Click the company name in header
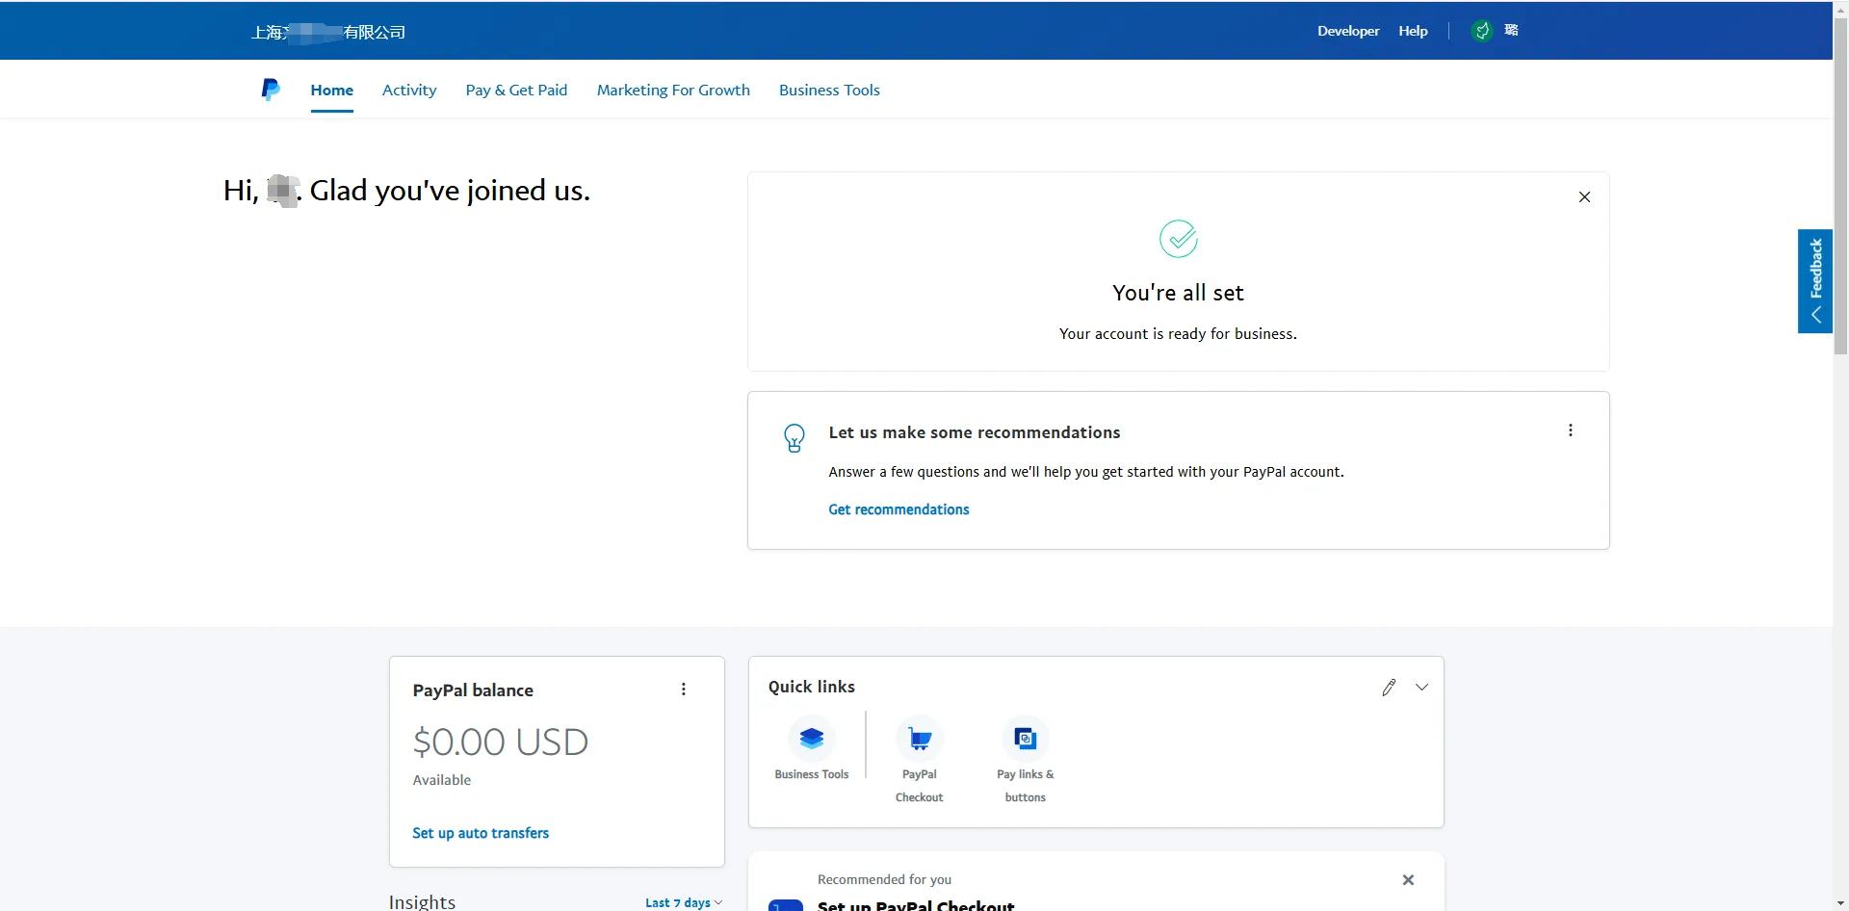This screenshot has width=1849, height=911. (328, 32)
